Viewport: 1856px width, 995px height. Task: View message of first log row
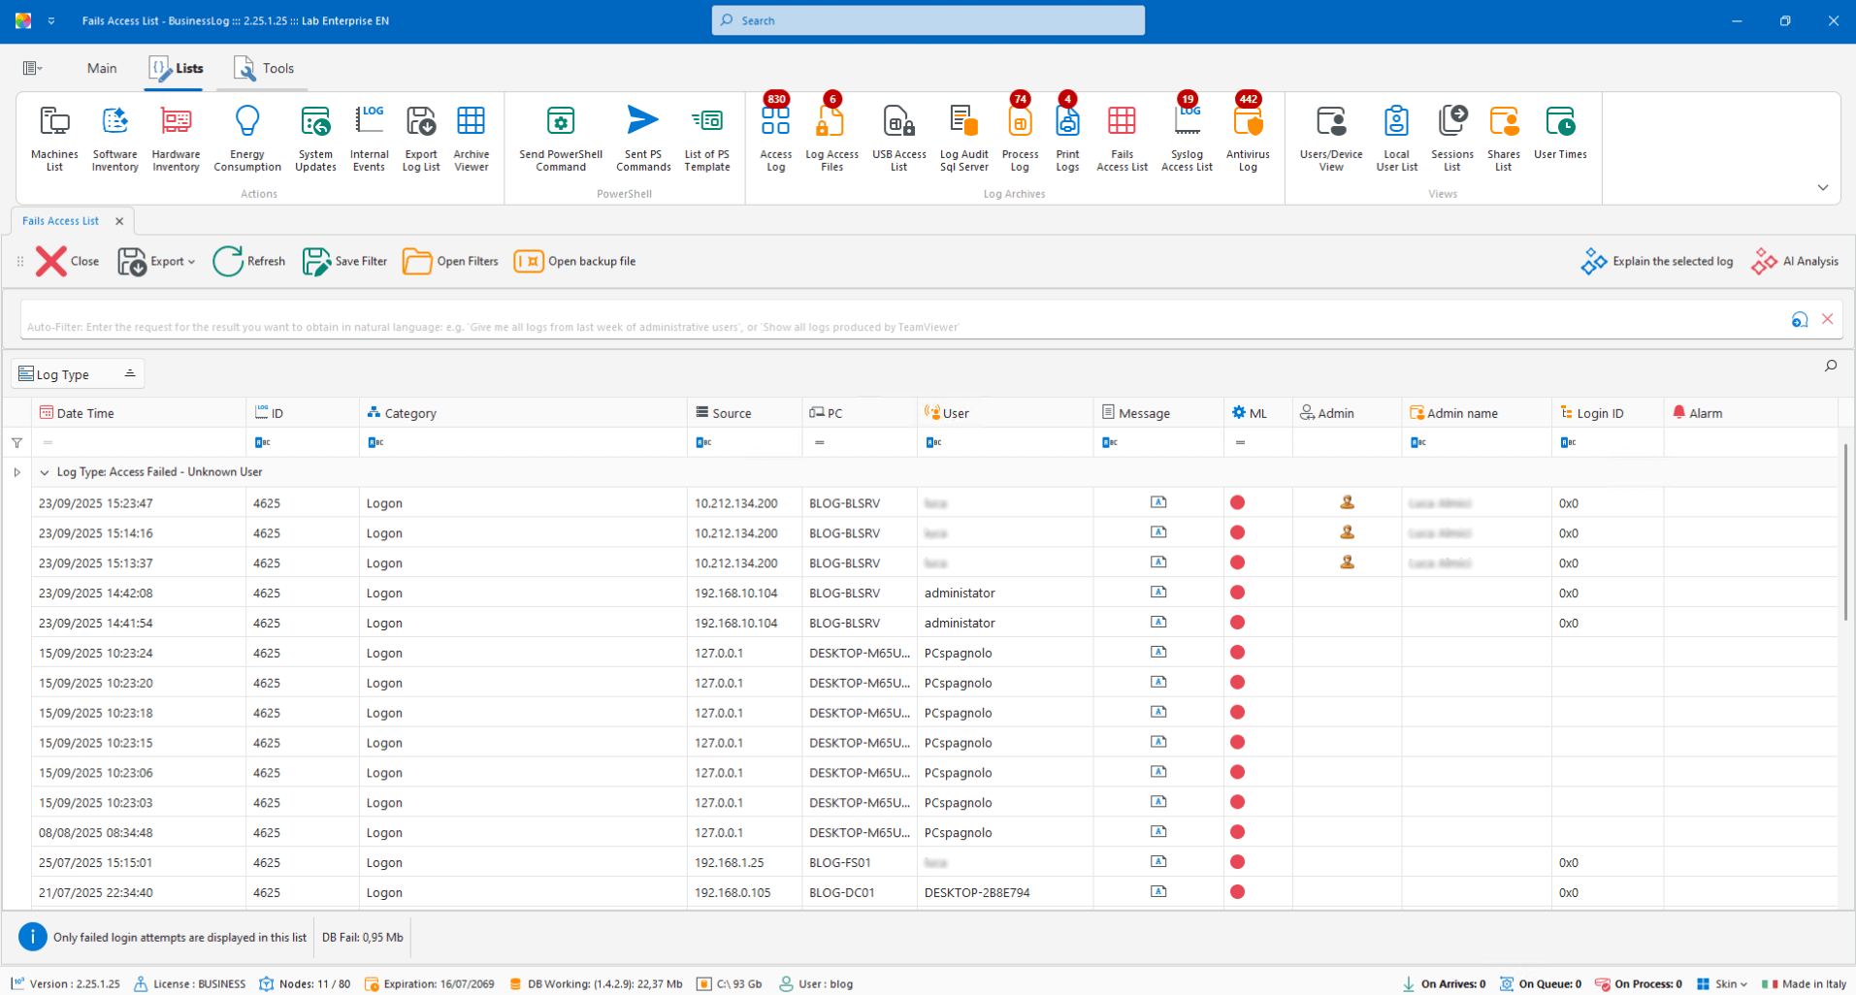1158,502
